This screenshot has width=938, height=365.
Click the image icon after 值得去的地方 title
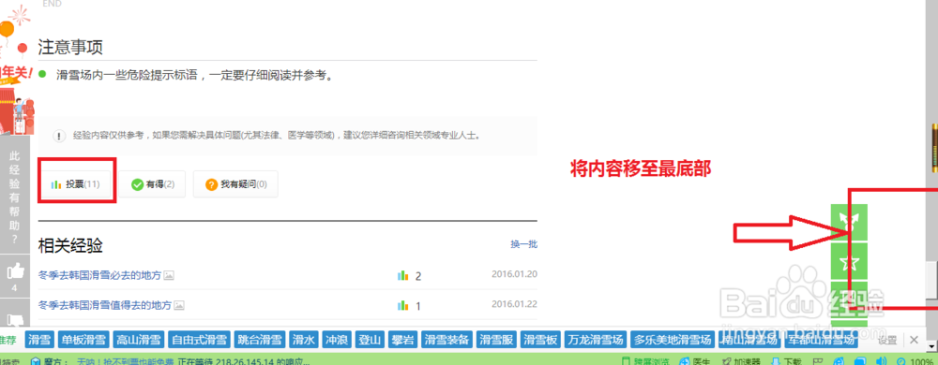pyautogui.click(x=179, y=305)
